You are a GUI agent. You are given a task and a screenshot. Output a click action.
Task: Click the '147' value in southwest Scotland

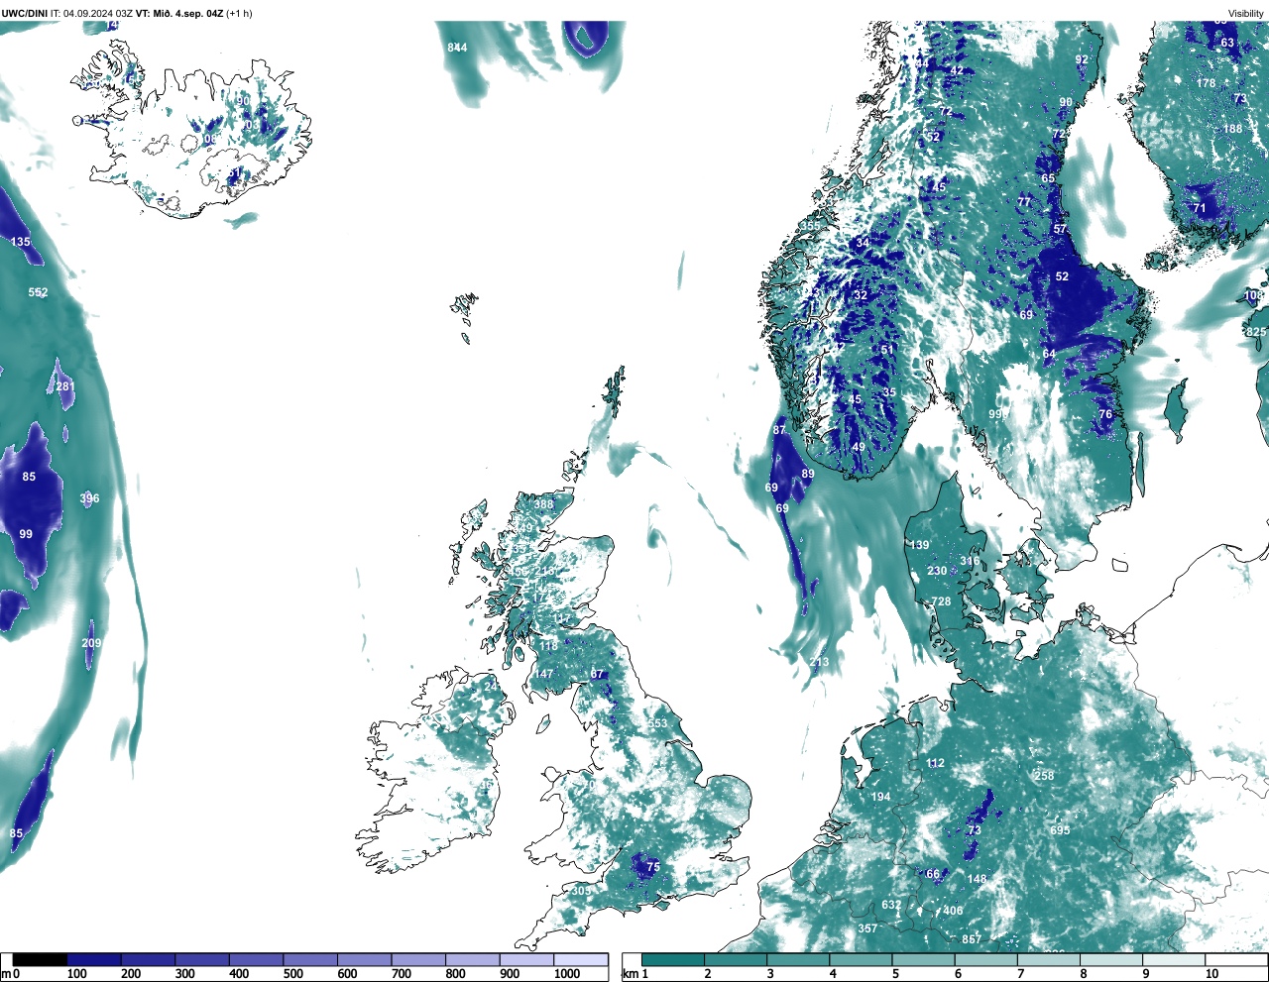(x=544, y=674)
